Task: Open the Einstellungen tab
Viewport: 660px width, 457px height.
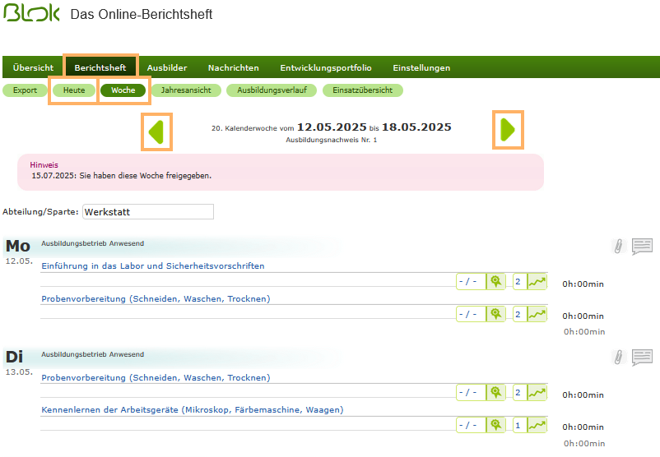Action: [421, 67]
